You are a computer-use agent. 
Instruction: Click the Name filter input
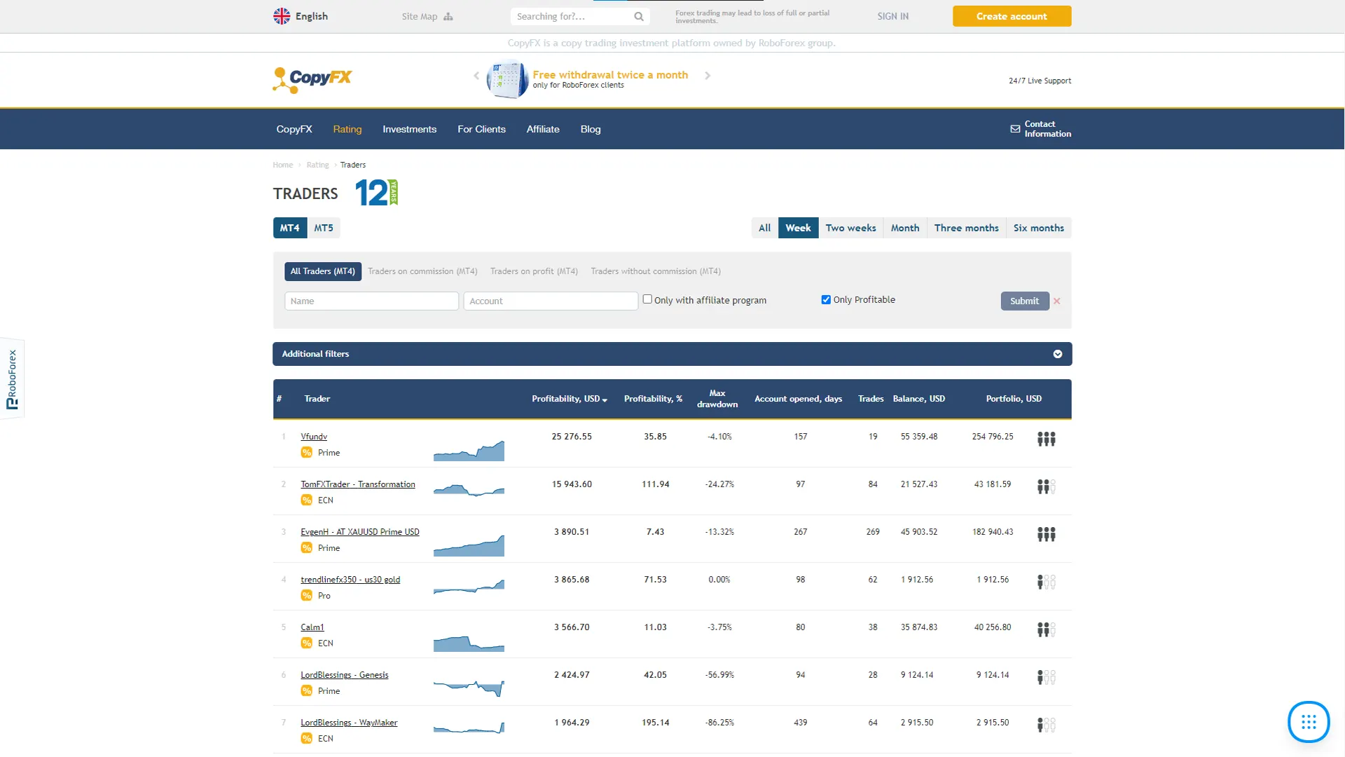(x=371, y=301)
